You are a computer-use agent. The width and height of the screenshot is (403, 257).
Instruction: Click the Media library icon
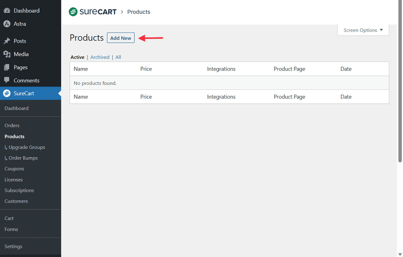(7, 54)
